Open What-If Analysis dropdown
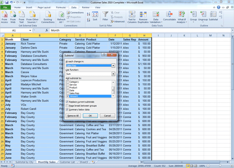 (182, 17)
